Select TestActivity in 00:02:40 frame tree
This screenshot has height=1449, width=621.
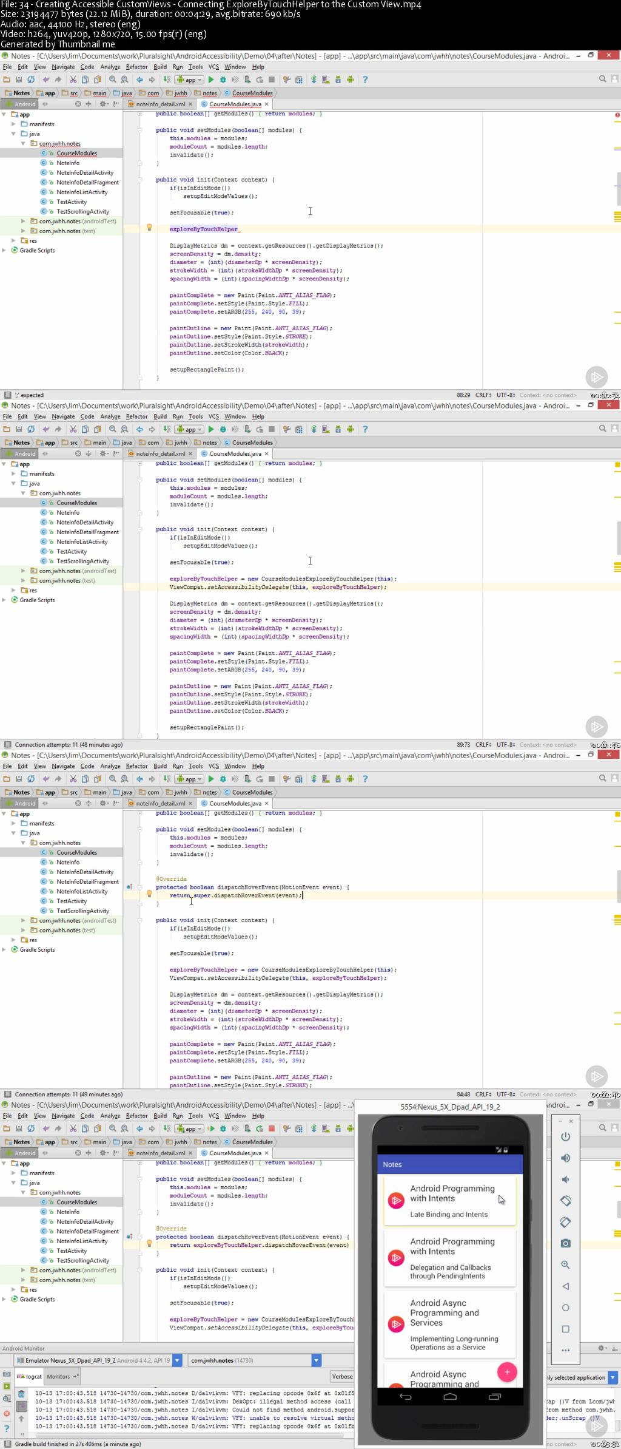(72, 901)
